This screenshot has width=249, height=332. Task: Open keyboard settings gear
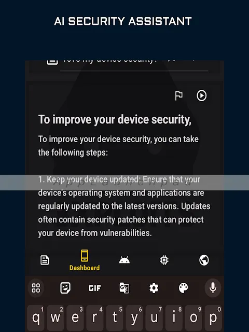pos(154,288)
